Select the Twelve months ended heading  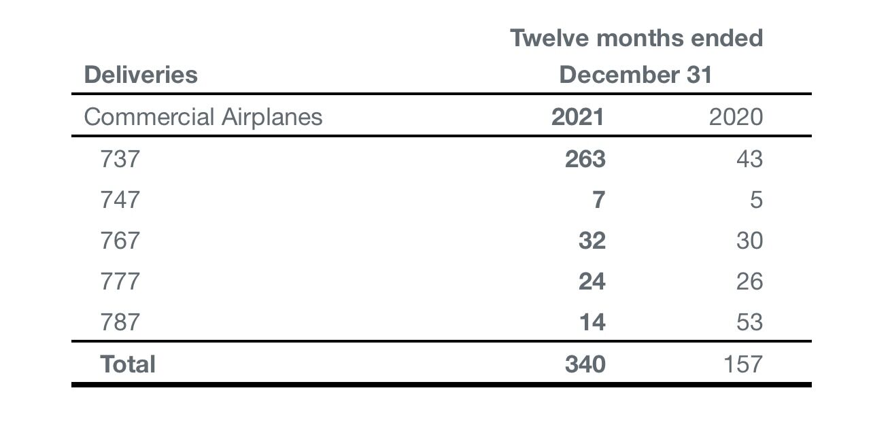point(636,38)
